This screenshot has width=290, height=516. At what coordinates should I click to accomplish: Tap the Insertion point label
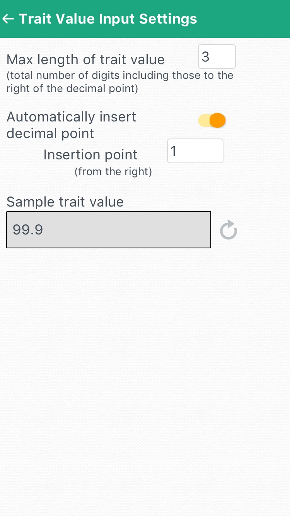pos(90,155)
